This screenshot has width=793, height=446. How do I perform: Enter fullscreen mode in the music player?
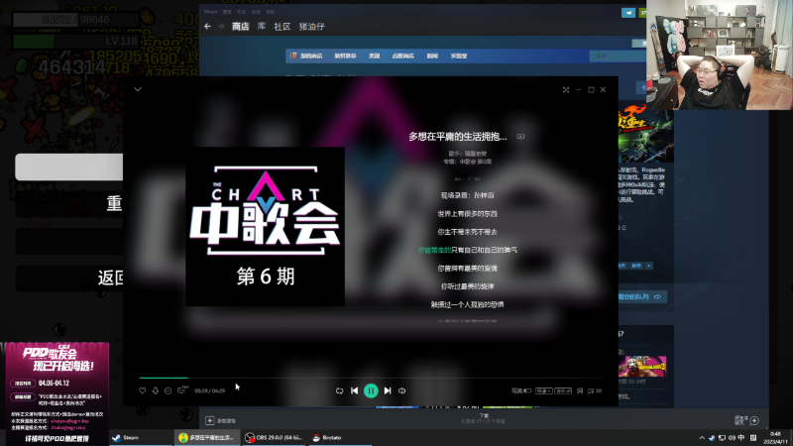click(566, 89)
